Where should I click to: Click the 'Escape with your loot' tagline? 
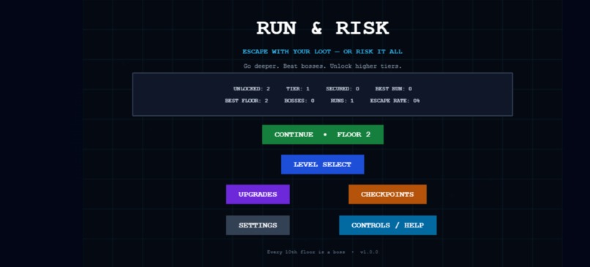click(323, 52)
